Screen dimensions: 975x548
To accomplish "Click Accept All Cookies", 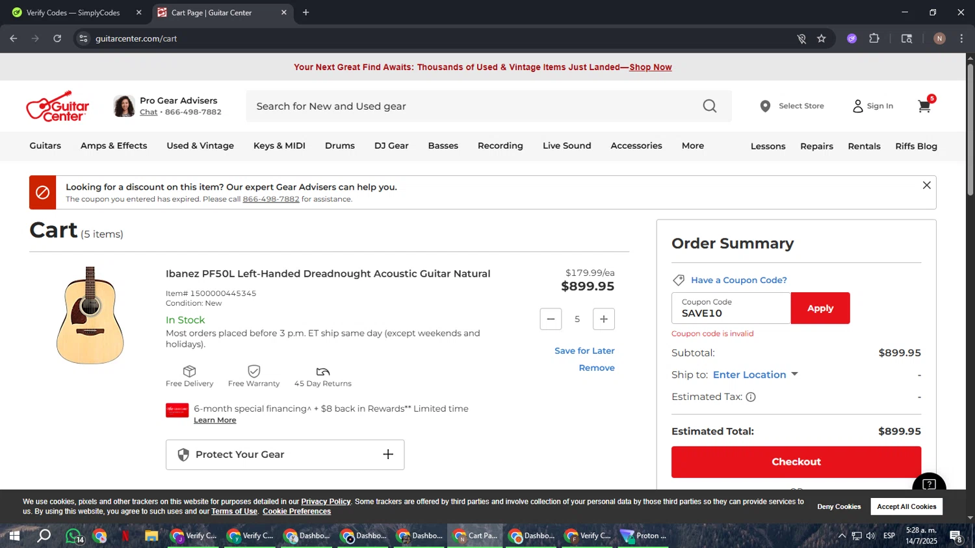I will tap(907, 506).
